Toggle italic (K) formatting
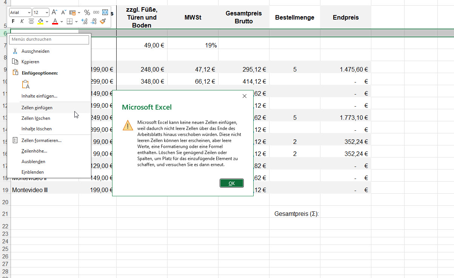This screenshot has height=278, width=454. coord(22,21)
